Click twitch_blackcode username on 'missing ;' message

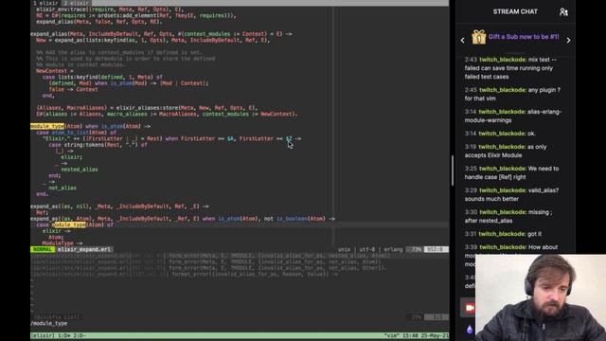[503, 212]
